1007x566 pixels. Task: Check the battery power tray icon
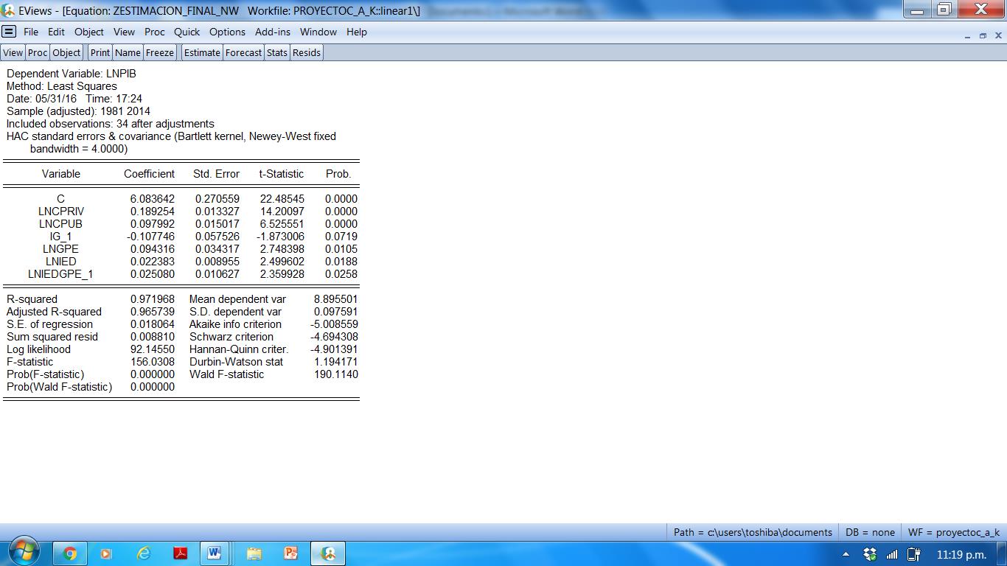[x=914, y=554]
